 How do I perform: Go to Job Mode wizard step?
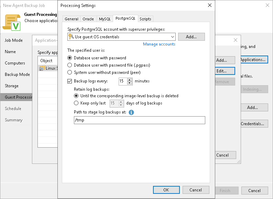point(14,40)
